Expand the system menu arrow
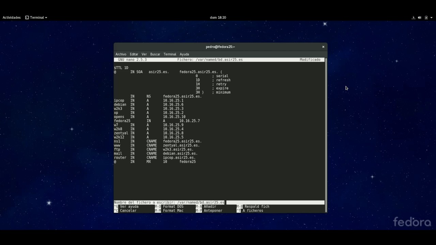436x245 pixels. tap(431, 18)
